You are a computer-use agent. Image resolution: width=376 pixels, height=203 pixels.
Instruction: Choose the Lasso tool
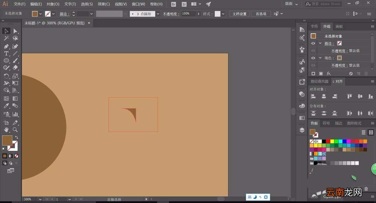(15, 38)
